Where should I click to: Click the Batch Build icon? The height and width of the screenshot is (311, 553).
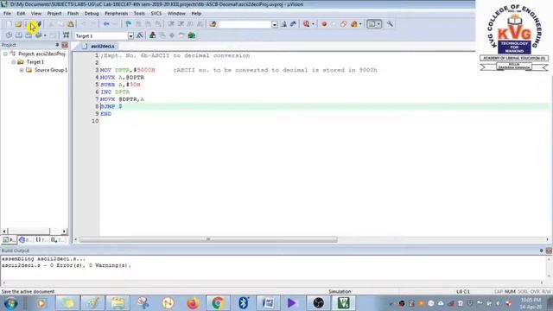click(x=38, y=35)
